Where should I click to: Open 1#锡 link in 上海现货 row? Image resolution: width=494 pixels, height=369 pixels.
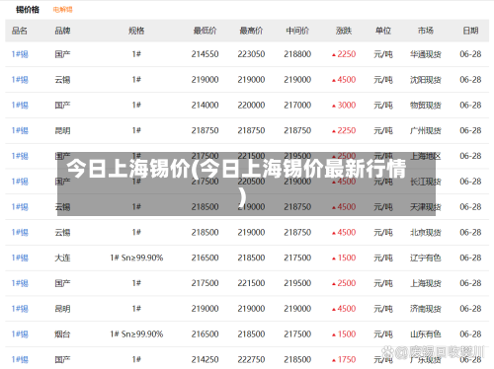(x=20, y=283)
